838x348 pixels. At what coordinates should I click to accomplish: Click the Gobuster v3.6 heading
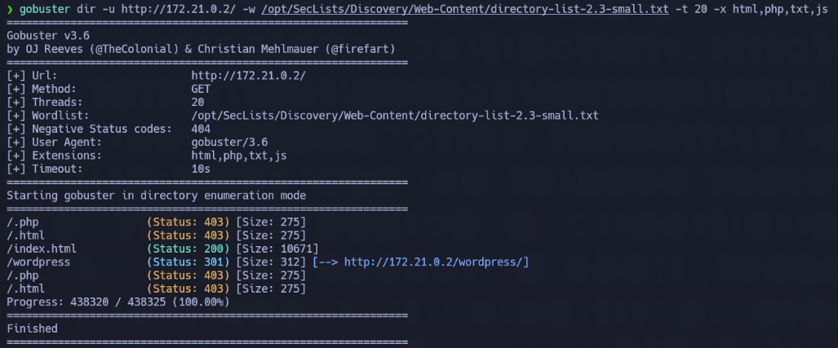point(48,36)
